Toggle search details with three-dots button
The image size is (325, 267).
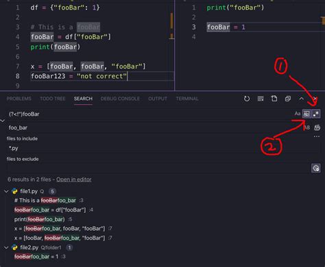(317, 136)
